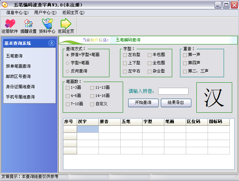Check the 4-6画 stroke count box
The width and height of the screenshot is (239, 181).
pos(68,96)
